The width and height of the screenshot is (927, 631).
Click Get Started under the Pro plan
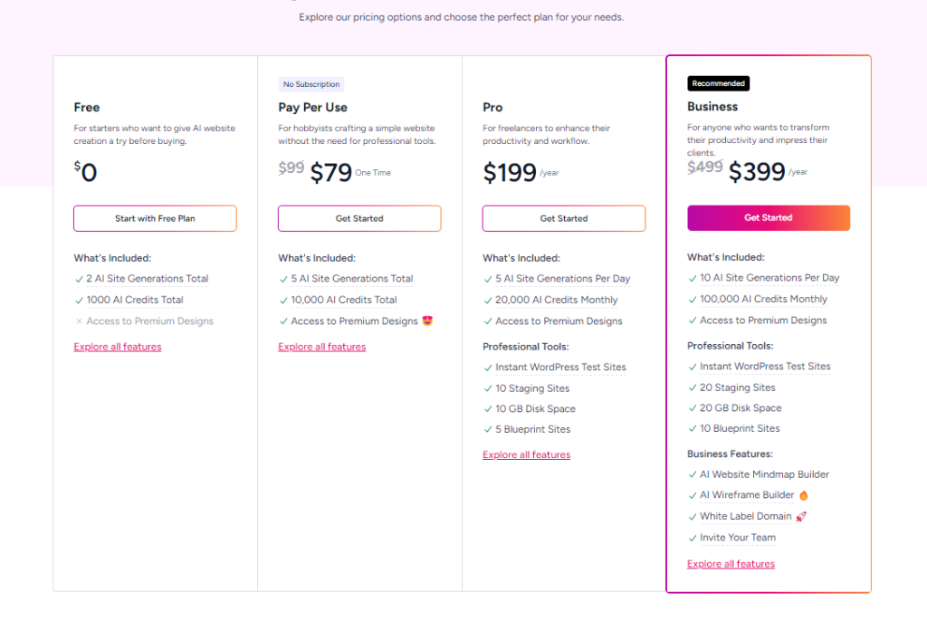point(564,218)
